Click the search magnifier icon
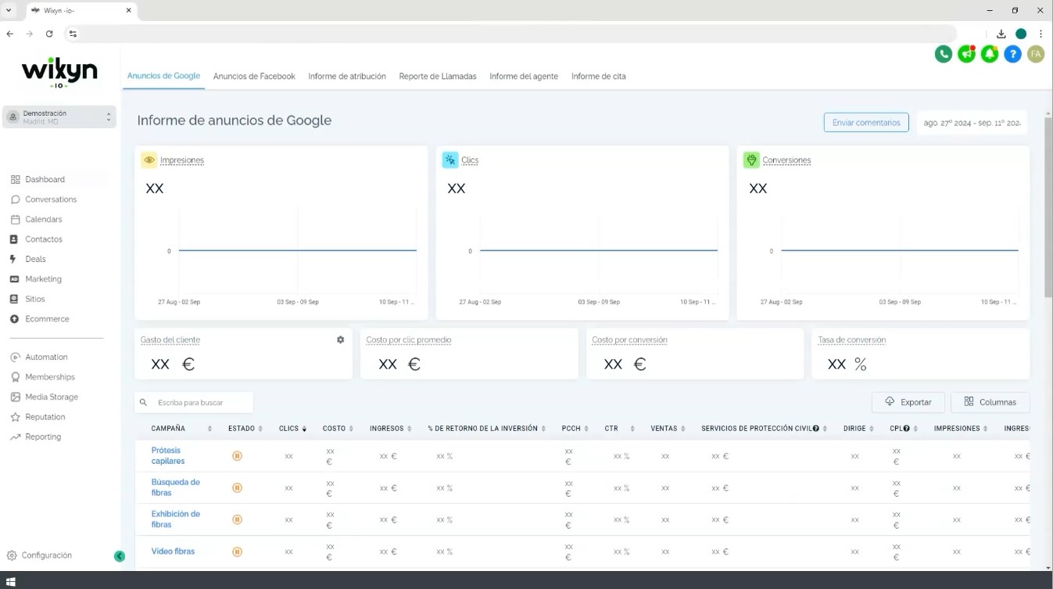 point(143,402)
